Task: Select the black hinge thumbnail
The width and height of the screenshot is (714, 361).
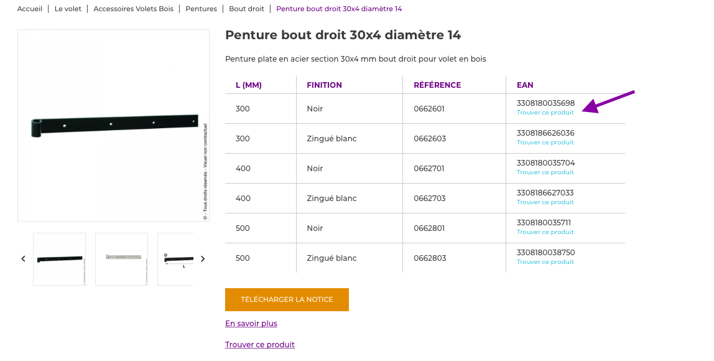Action: tap(59, 259)
